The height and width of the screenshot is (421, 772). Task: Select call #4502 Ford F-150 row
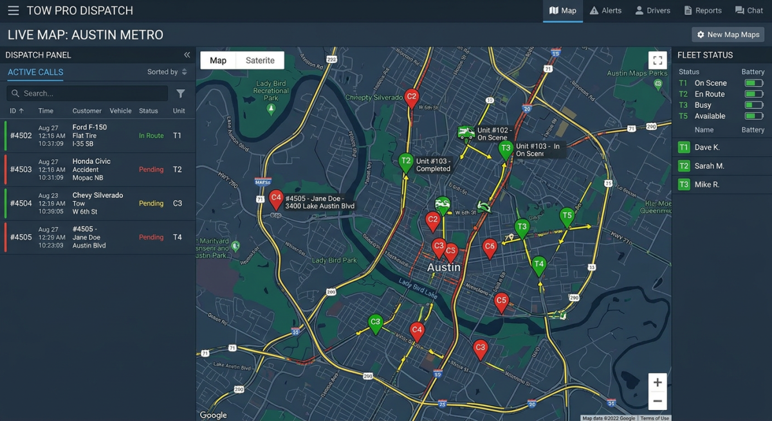(98, 136)
